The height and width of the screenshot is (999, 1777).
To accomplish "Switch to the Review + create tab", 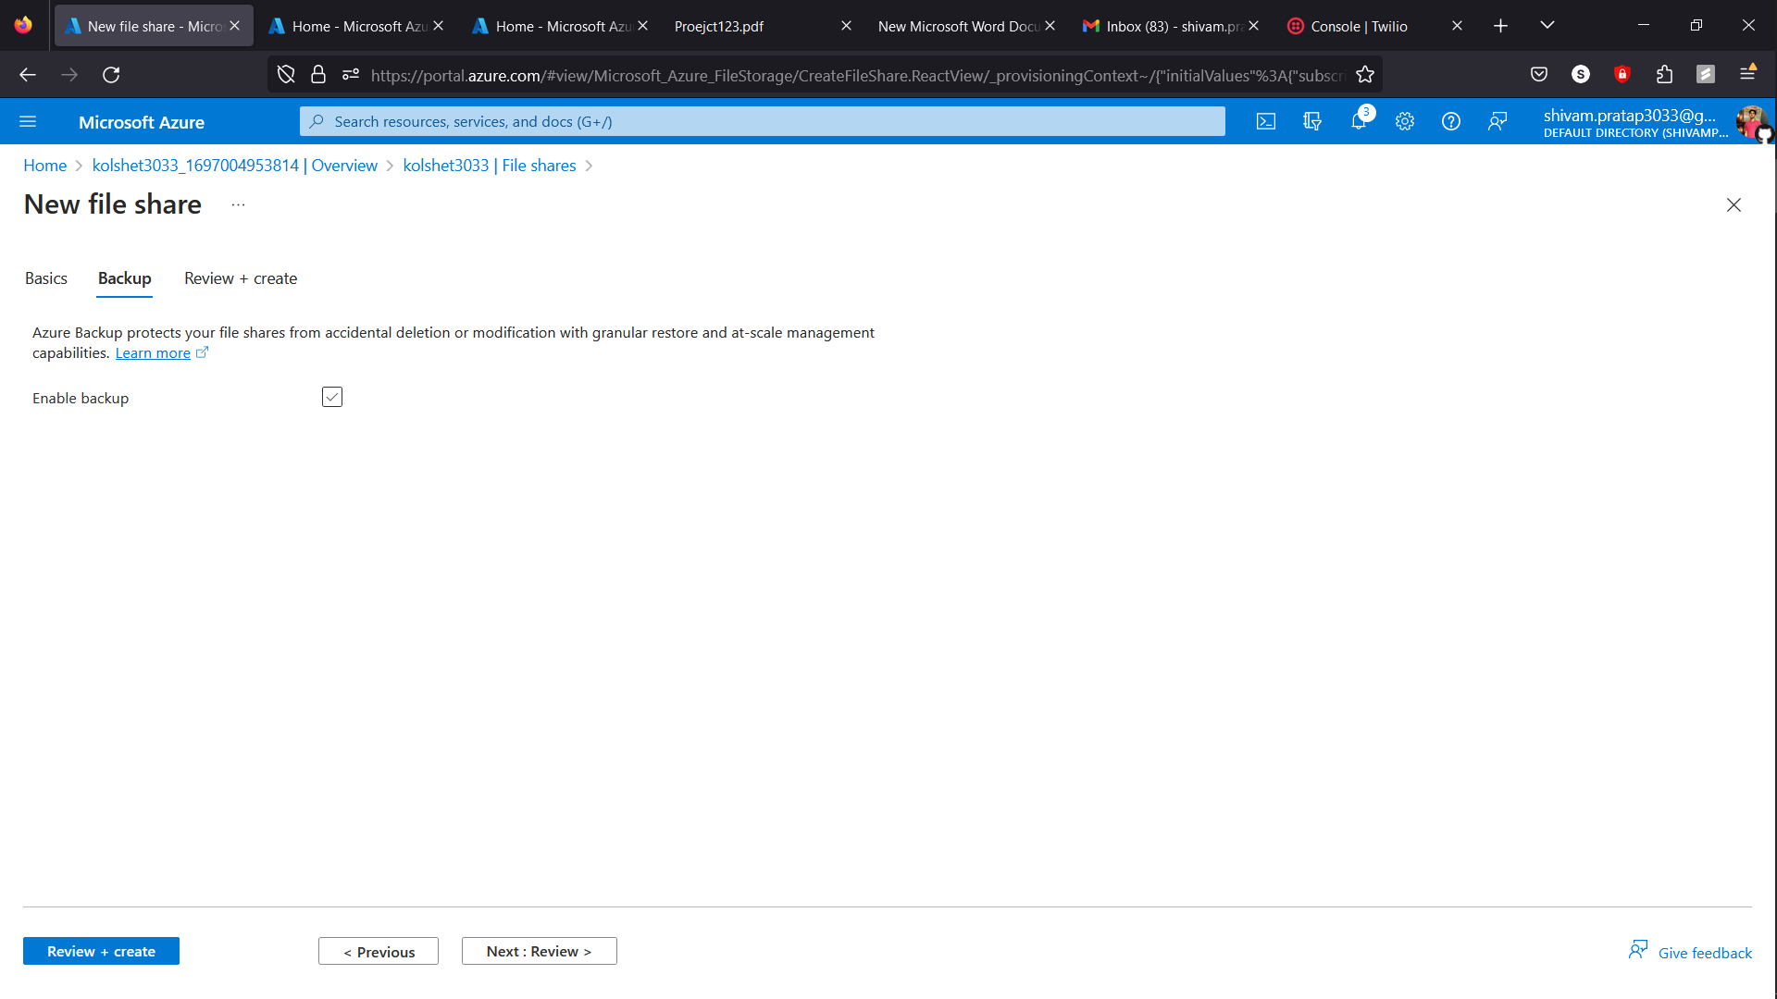I will 240,278.
